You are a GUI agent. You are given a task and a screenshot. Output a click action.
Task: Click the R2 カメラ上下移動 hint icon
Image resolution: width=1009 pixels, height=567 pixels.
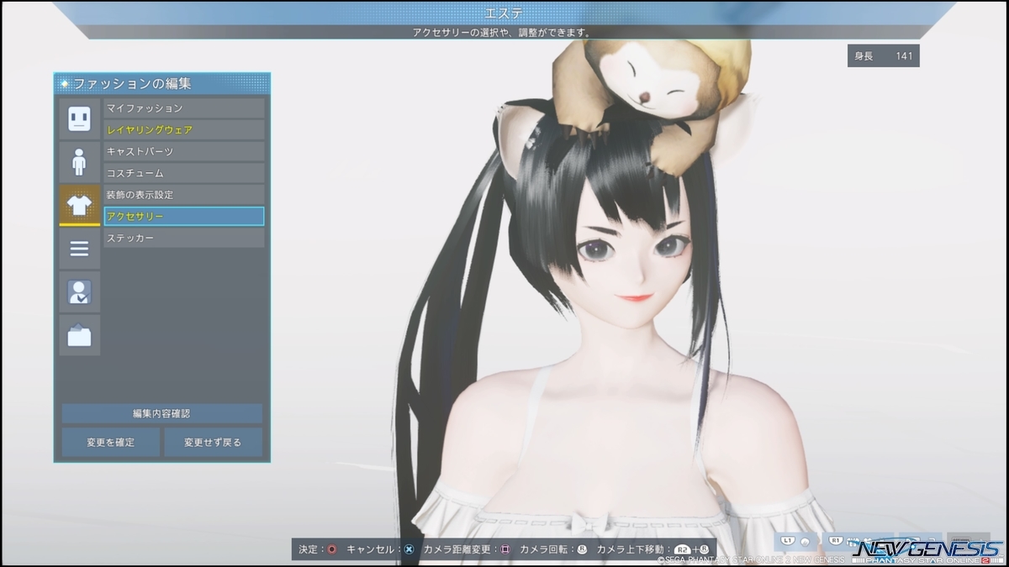point(682,549)
